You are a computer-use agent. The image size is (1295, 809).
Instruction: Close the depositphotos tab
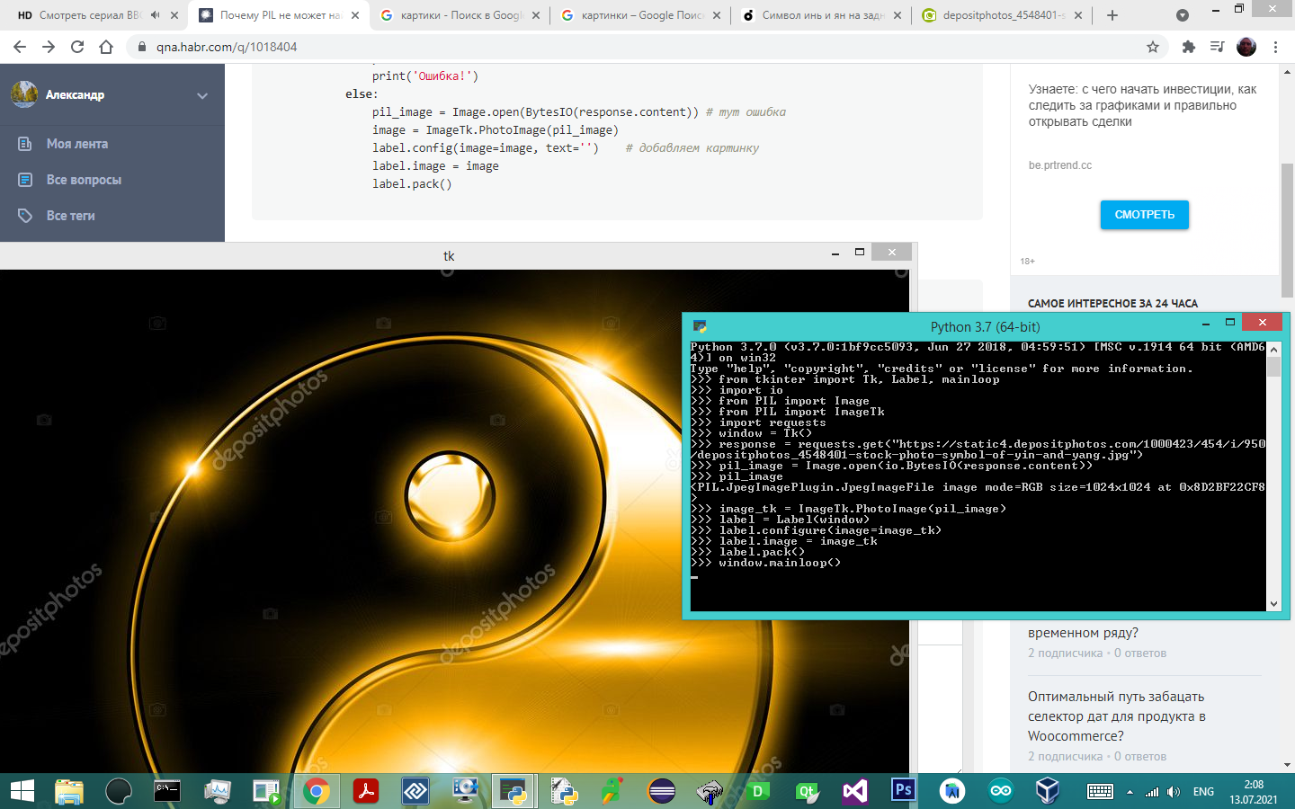click(x=1078, y=15)
